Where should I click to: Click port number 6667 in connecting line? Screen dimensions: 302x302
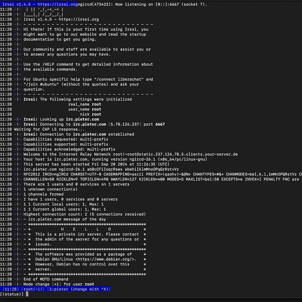[x=160, y=124]
